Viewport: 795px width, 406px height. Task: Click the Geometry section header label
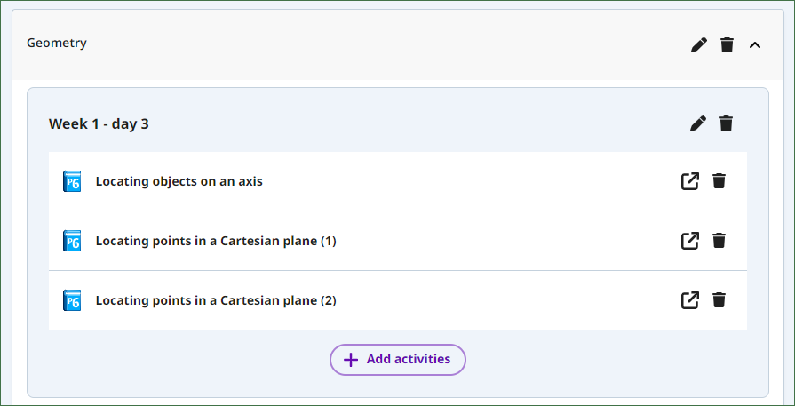click(56, 43)
